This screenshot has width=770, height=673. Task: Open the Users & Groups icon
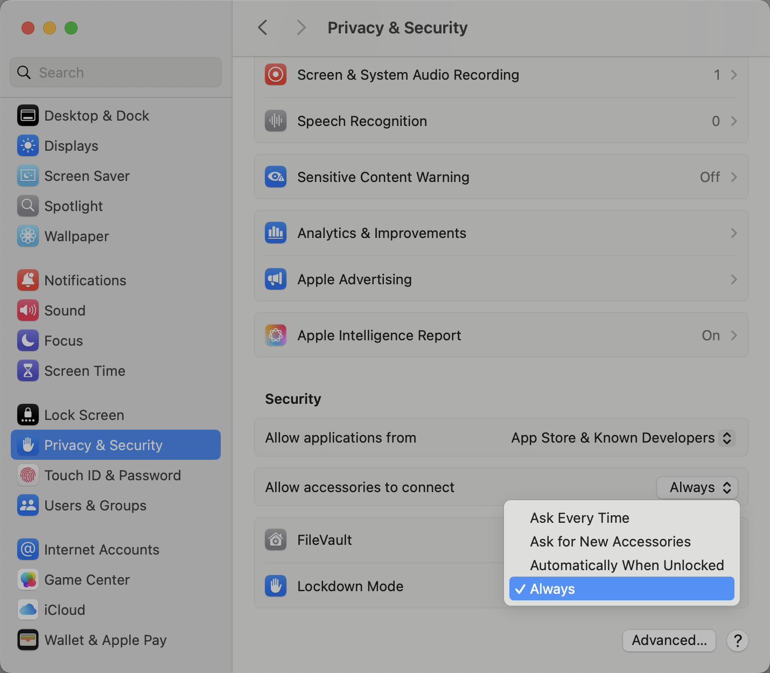(28, 506)
